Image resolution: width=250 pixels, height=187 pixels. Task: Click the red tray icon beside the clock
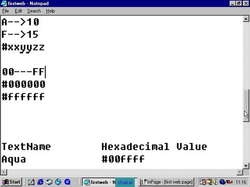pos(229,182)
